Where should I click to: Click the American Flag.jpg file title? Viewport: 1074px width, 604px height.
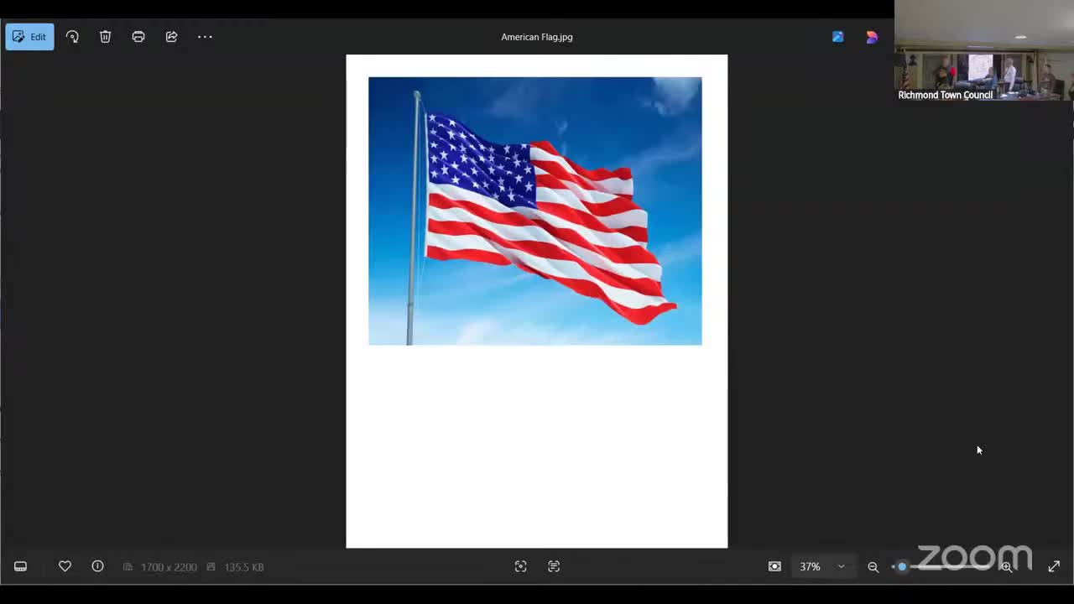tap(537, 37)
